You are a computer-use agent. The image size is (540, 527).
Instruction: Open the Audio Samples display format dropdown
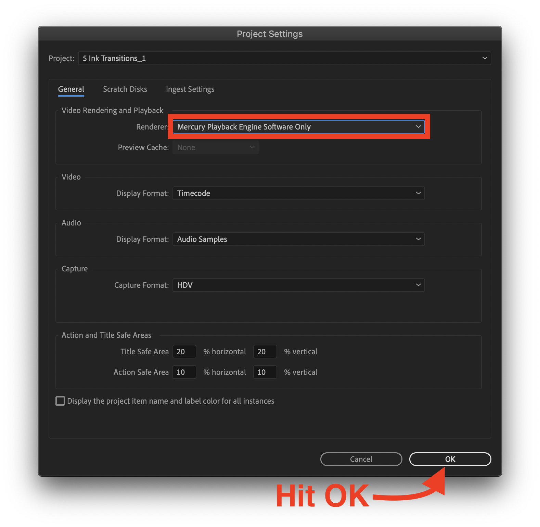click(298, 239)
